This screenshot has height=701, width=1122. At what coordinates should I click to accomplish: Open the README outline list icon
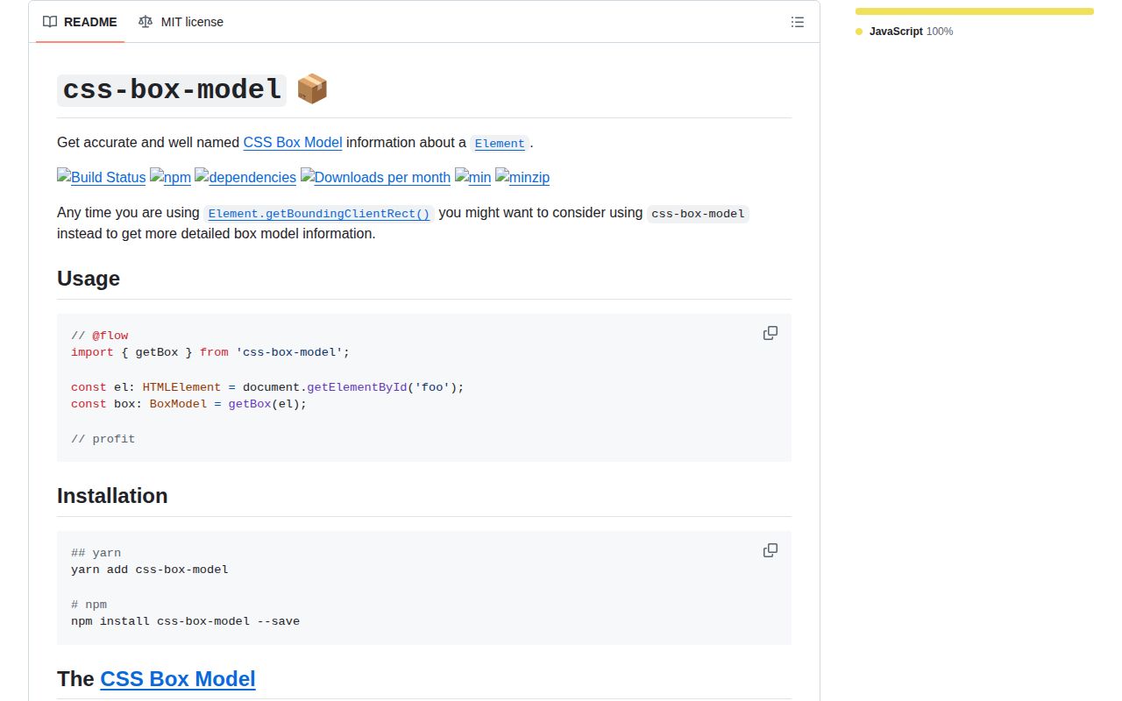798,22
